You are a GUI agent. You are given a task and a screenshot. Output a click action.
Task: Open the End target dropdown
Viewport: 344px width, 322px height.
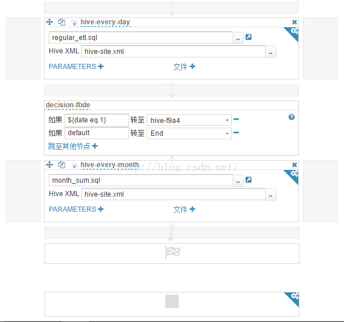(x=189, y=133)
